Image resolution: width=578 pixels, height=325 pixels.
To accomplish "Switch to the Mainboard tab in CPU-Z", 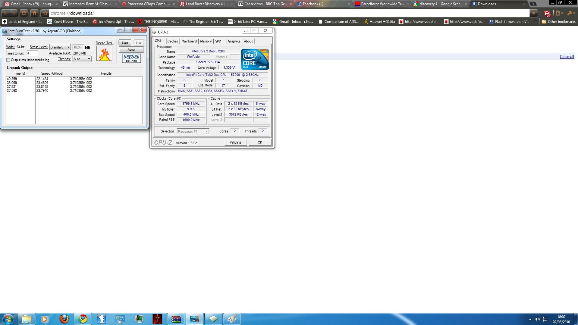I will (189, 41).
